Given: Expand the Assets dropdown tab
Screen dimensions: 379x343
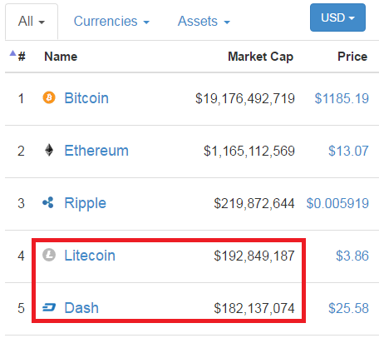Looking at the screenshot, I should [x=204, y=22].
